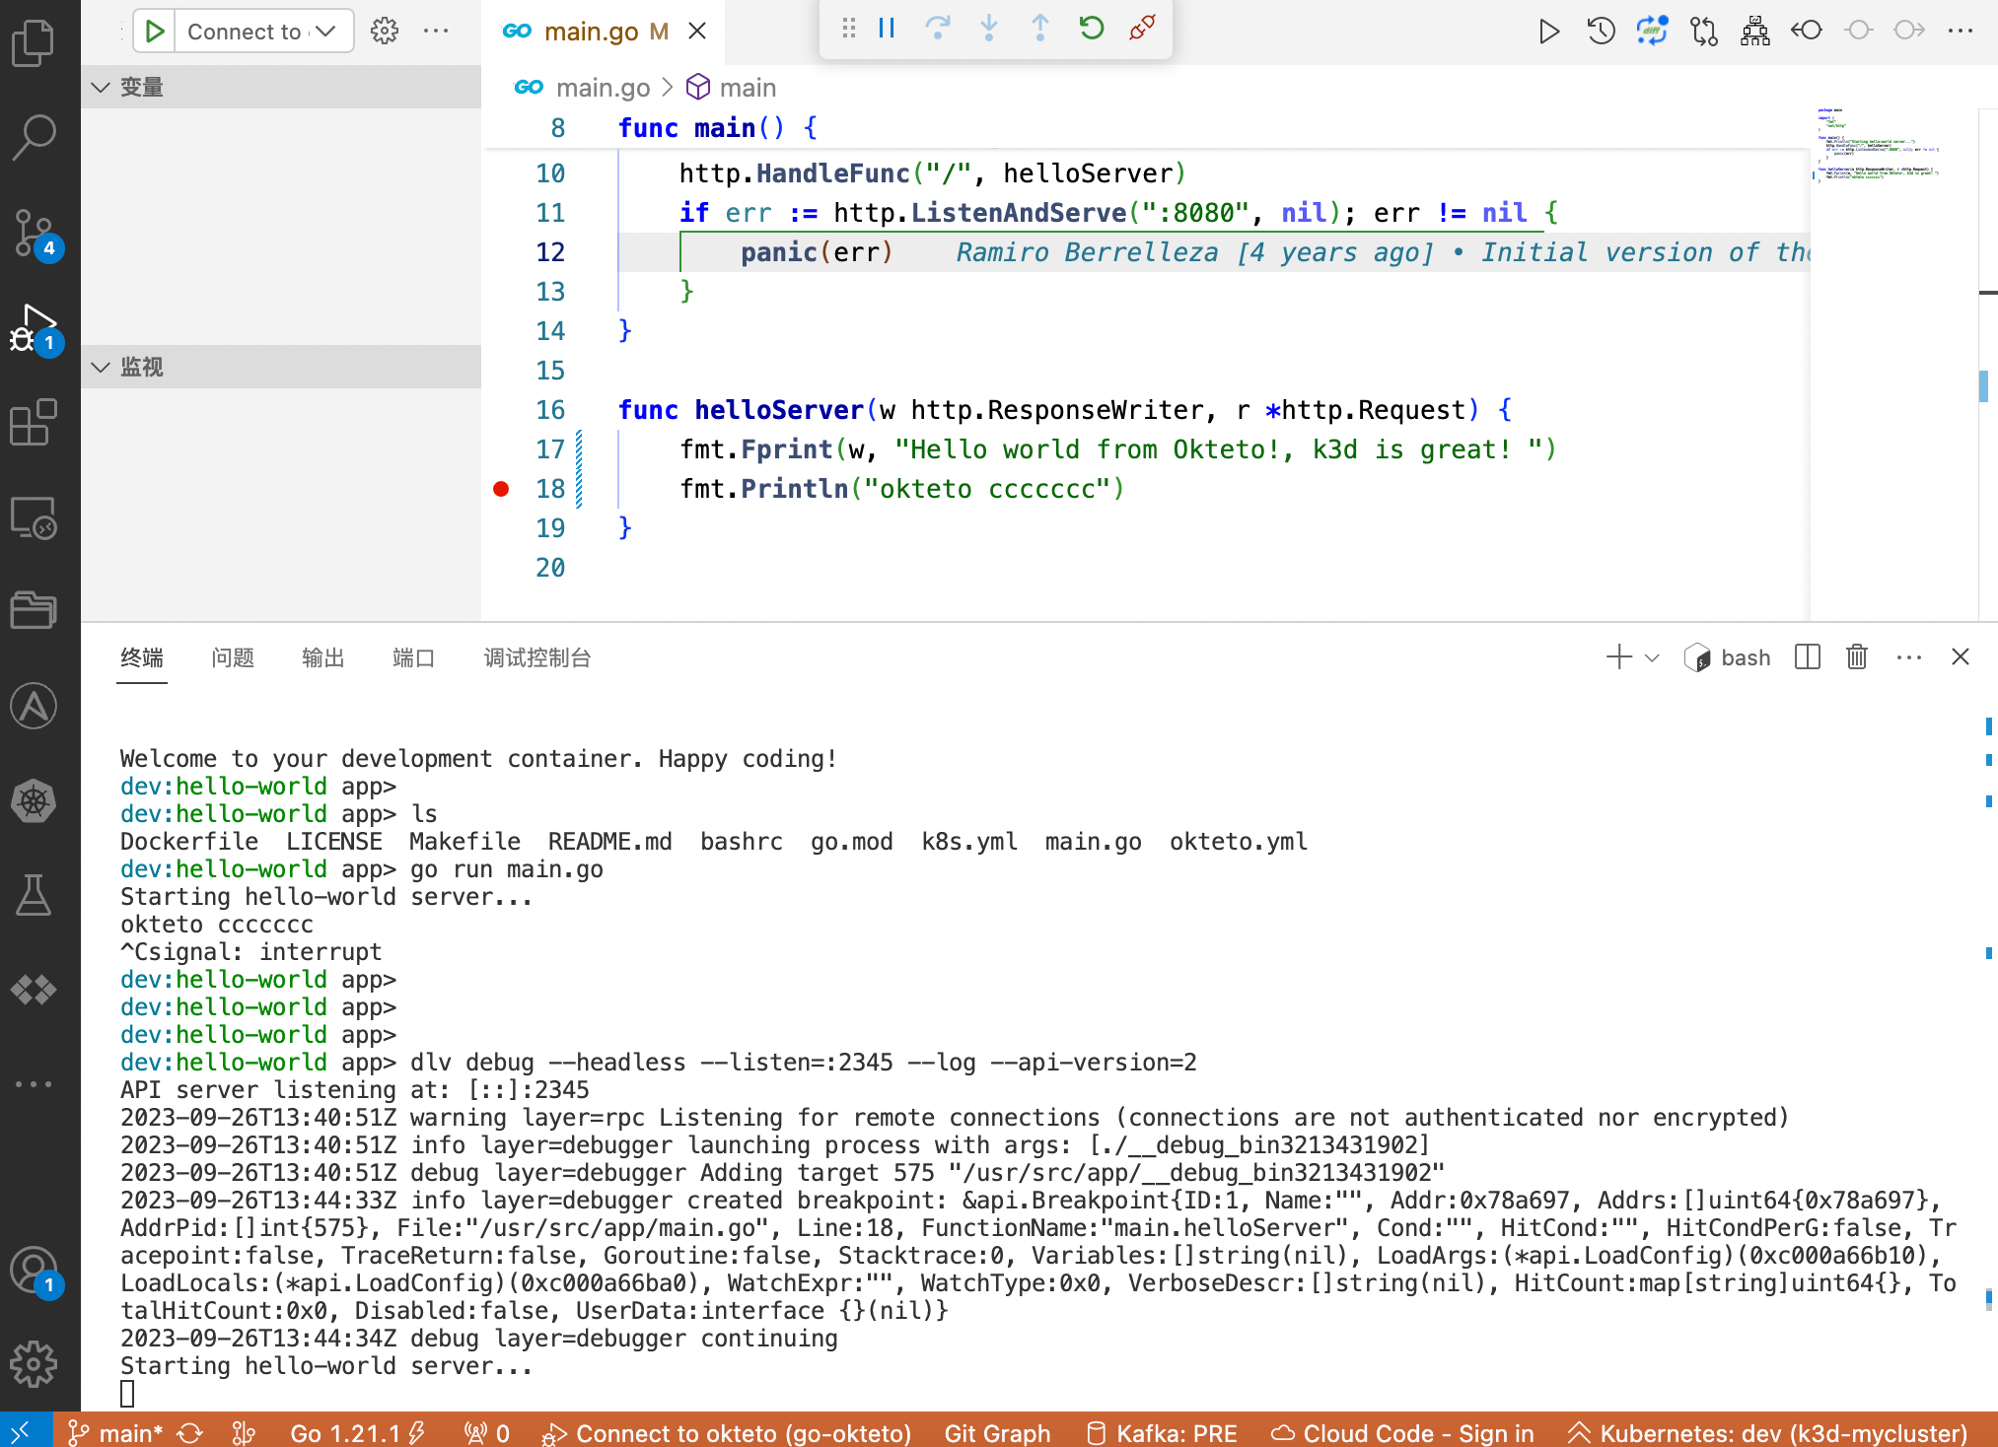This screenshot has height=1447, width=1998.
Task: Open Source Control view with 4 badge
Action: click(x=34, y=234)
